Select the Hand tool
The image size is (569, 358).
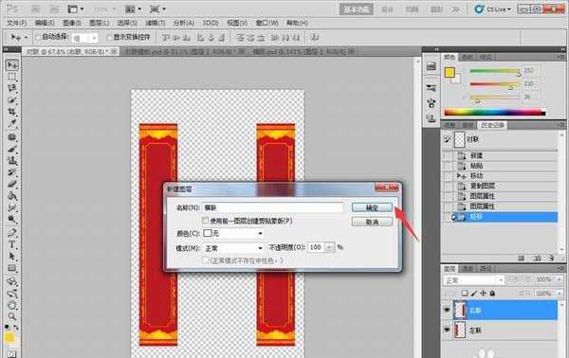point(12,305)
